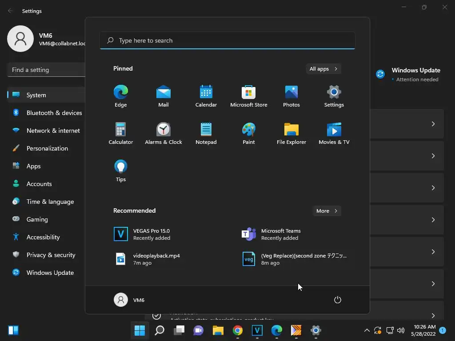Launch Calculator from pinned apps
The height and width of the screenshot is (341, 455).
121,133
